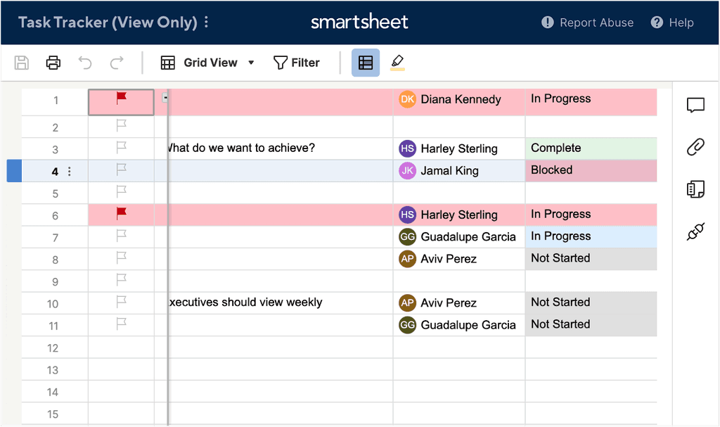Click the Blocked red status cell
The height and width of the screenshot is (427, 720).
pyautogui.click(x=591, y=170)
